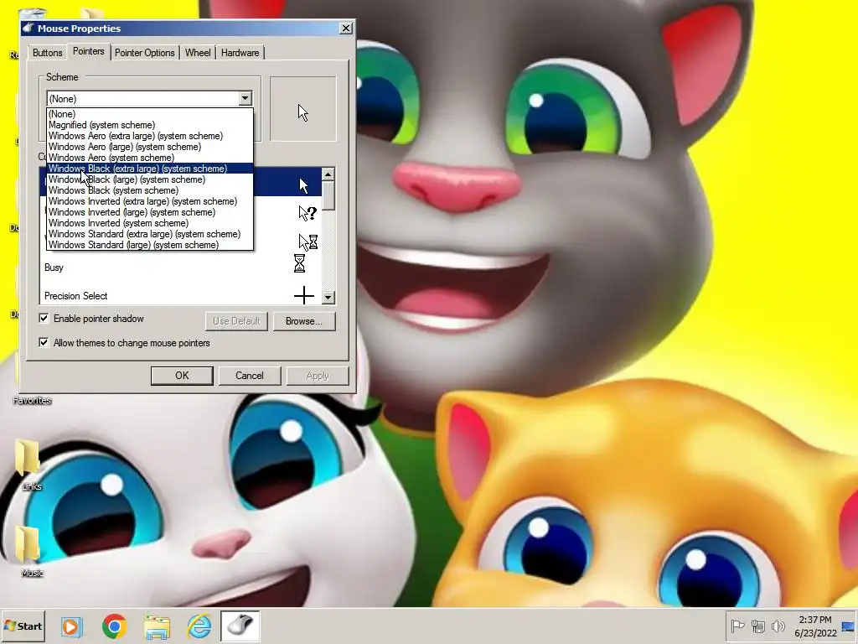Select plain Windows Inverted (system scheme)
Screen dimensions: 858x644
(x=150, y=223)
